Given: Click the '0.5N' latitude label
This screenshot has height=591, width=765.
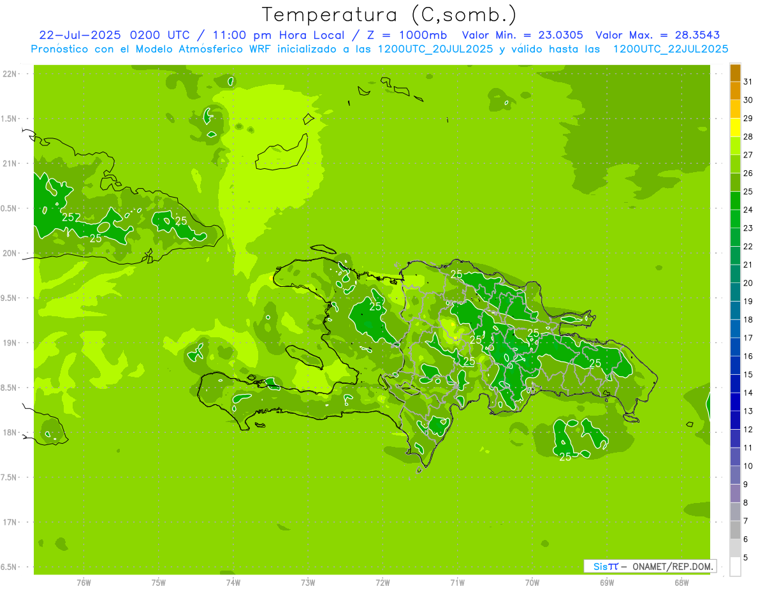Looking at the screenshot, I should click(x=9, y=208).
